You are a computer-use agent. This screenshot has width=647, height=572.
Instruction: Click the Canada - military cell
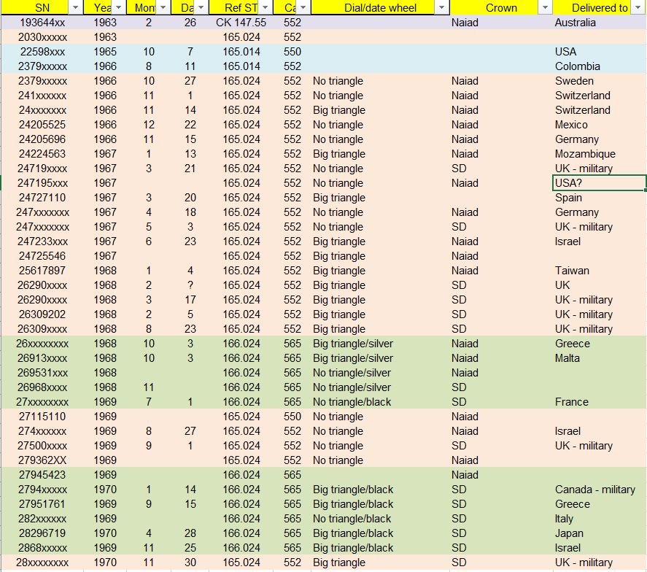(x=594, y=490)
